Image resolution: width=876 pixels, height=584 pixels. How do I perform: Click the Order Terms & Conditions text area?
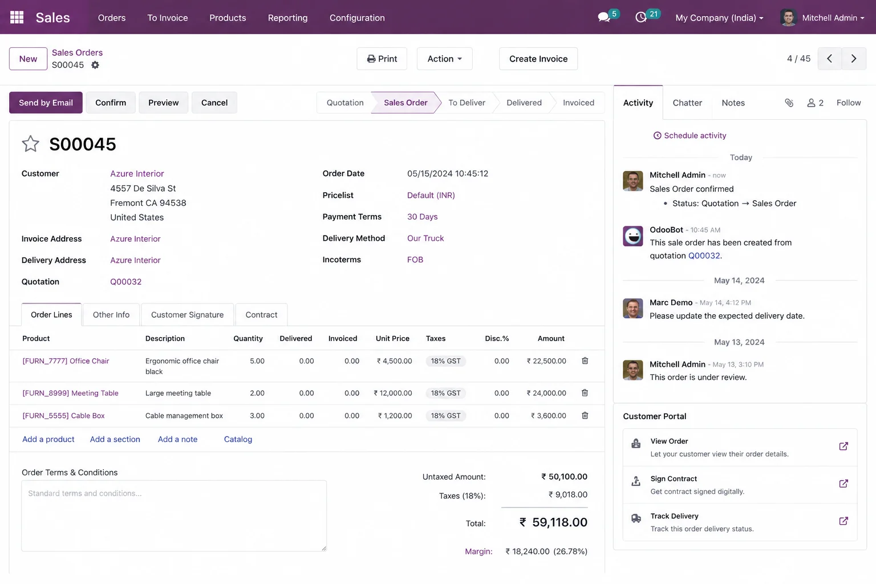[x=174, y=516]
